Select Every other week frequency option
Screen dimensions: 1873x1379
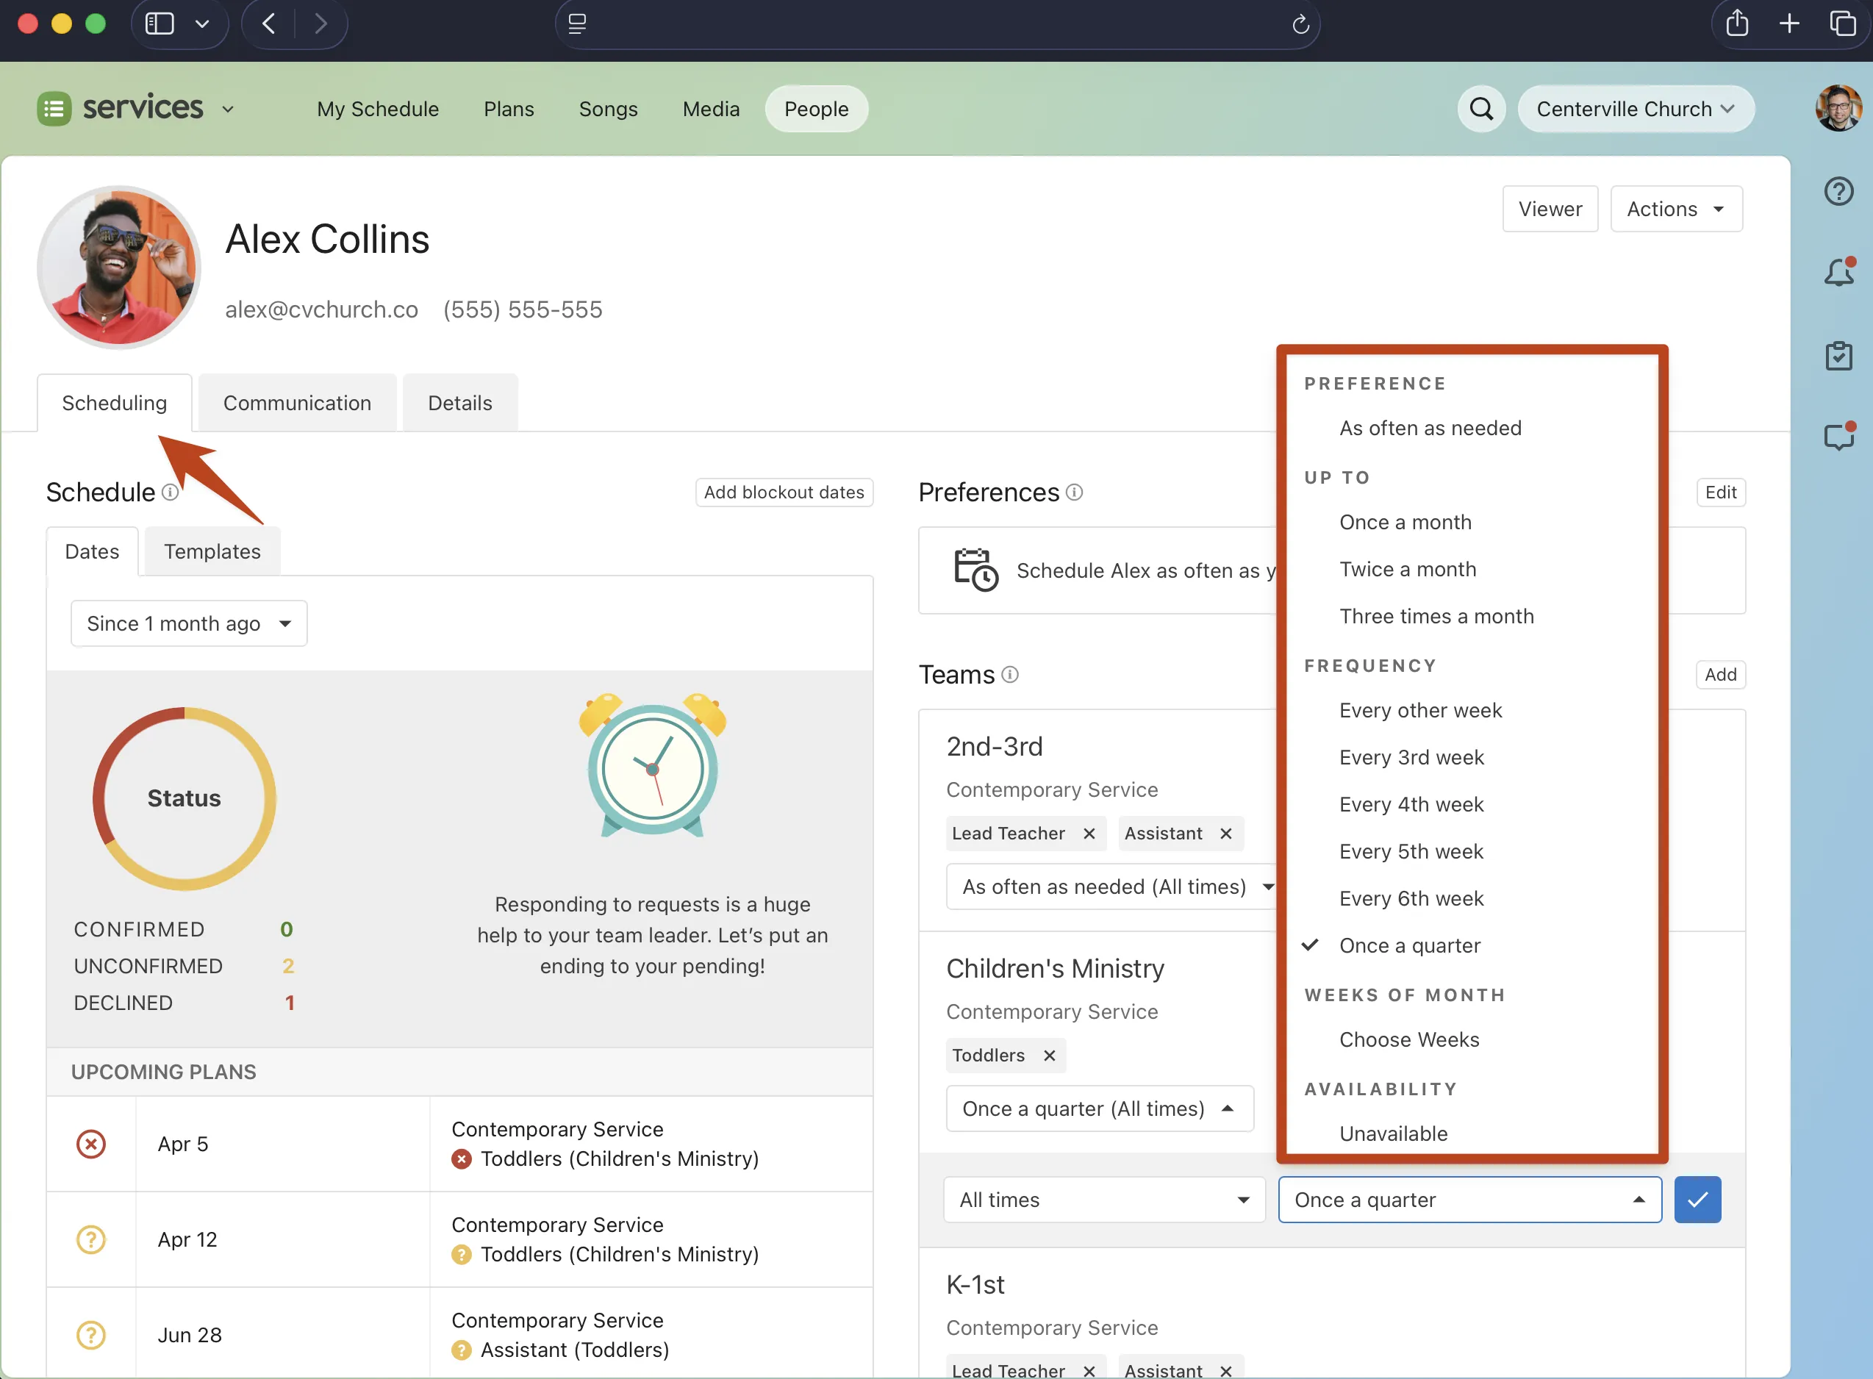pos(1419,709)
